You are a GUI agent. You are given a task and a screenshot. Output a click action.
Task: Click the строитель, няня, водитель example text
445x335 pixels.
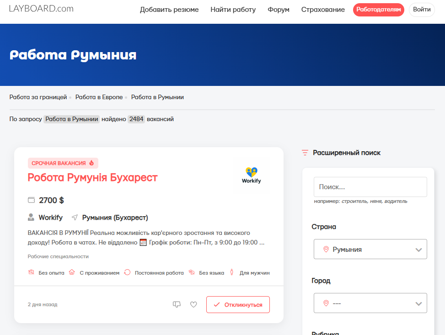(x=374, y=202)
